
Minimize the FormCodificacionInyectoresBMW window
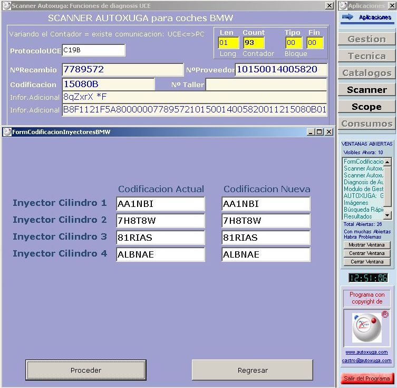pos(311,132)
